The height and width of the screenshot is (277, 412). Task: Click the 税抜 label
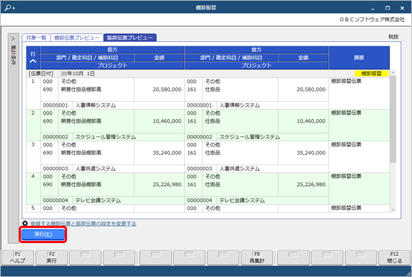(x=393, y=37)
